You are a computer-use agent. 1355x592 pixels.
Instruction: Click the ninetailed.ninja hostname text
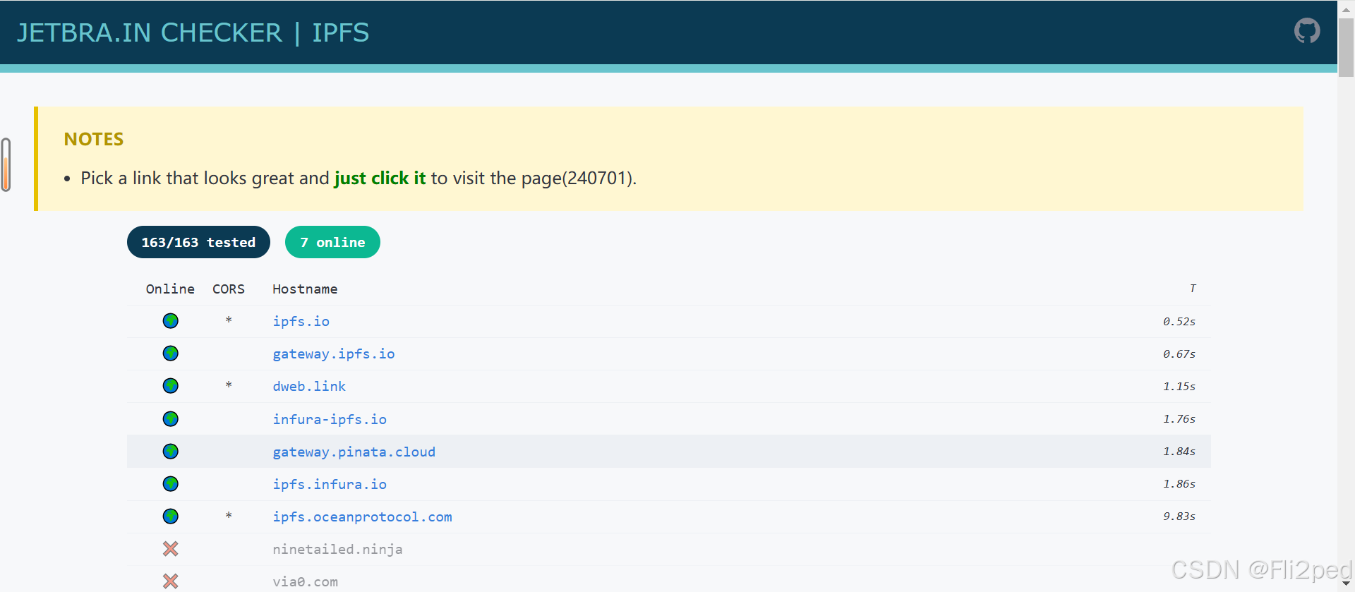pyautogui.click(x=337, y=549)
